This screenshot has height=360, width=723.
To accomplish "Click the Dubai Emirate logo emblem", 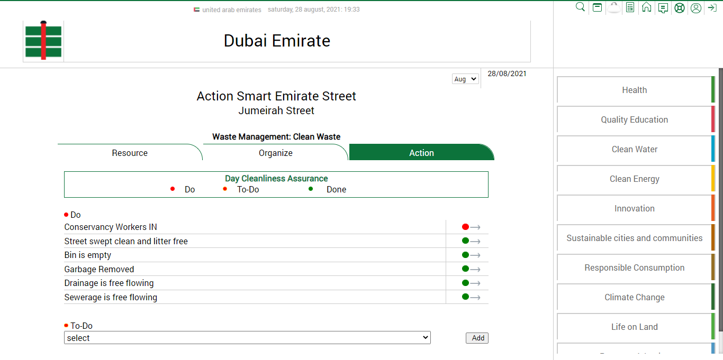I will point(43,41).
